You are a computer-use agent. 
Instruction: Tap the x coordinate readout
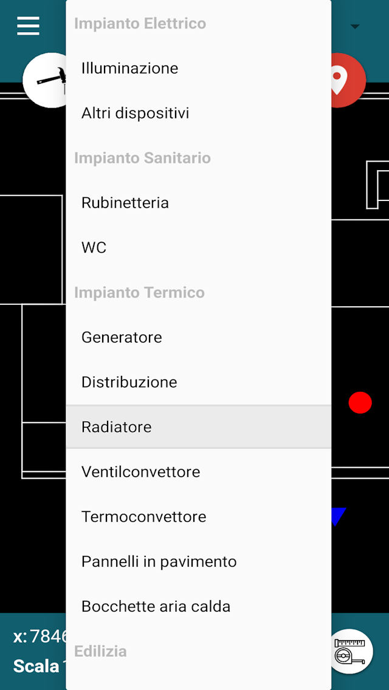point(40,637)
